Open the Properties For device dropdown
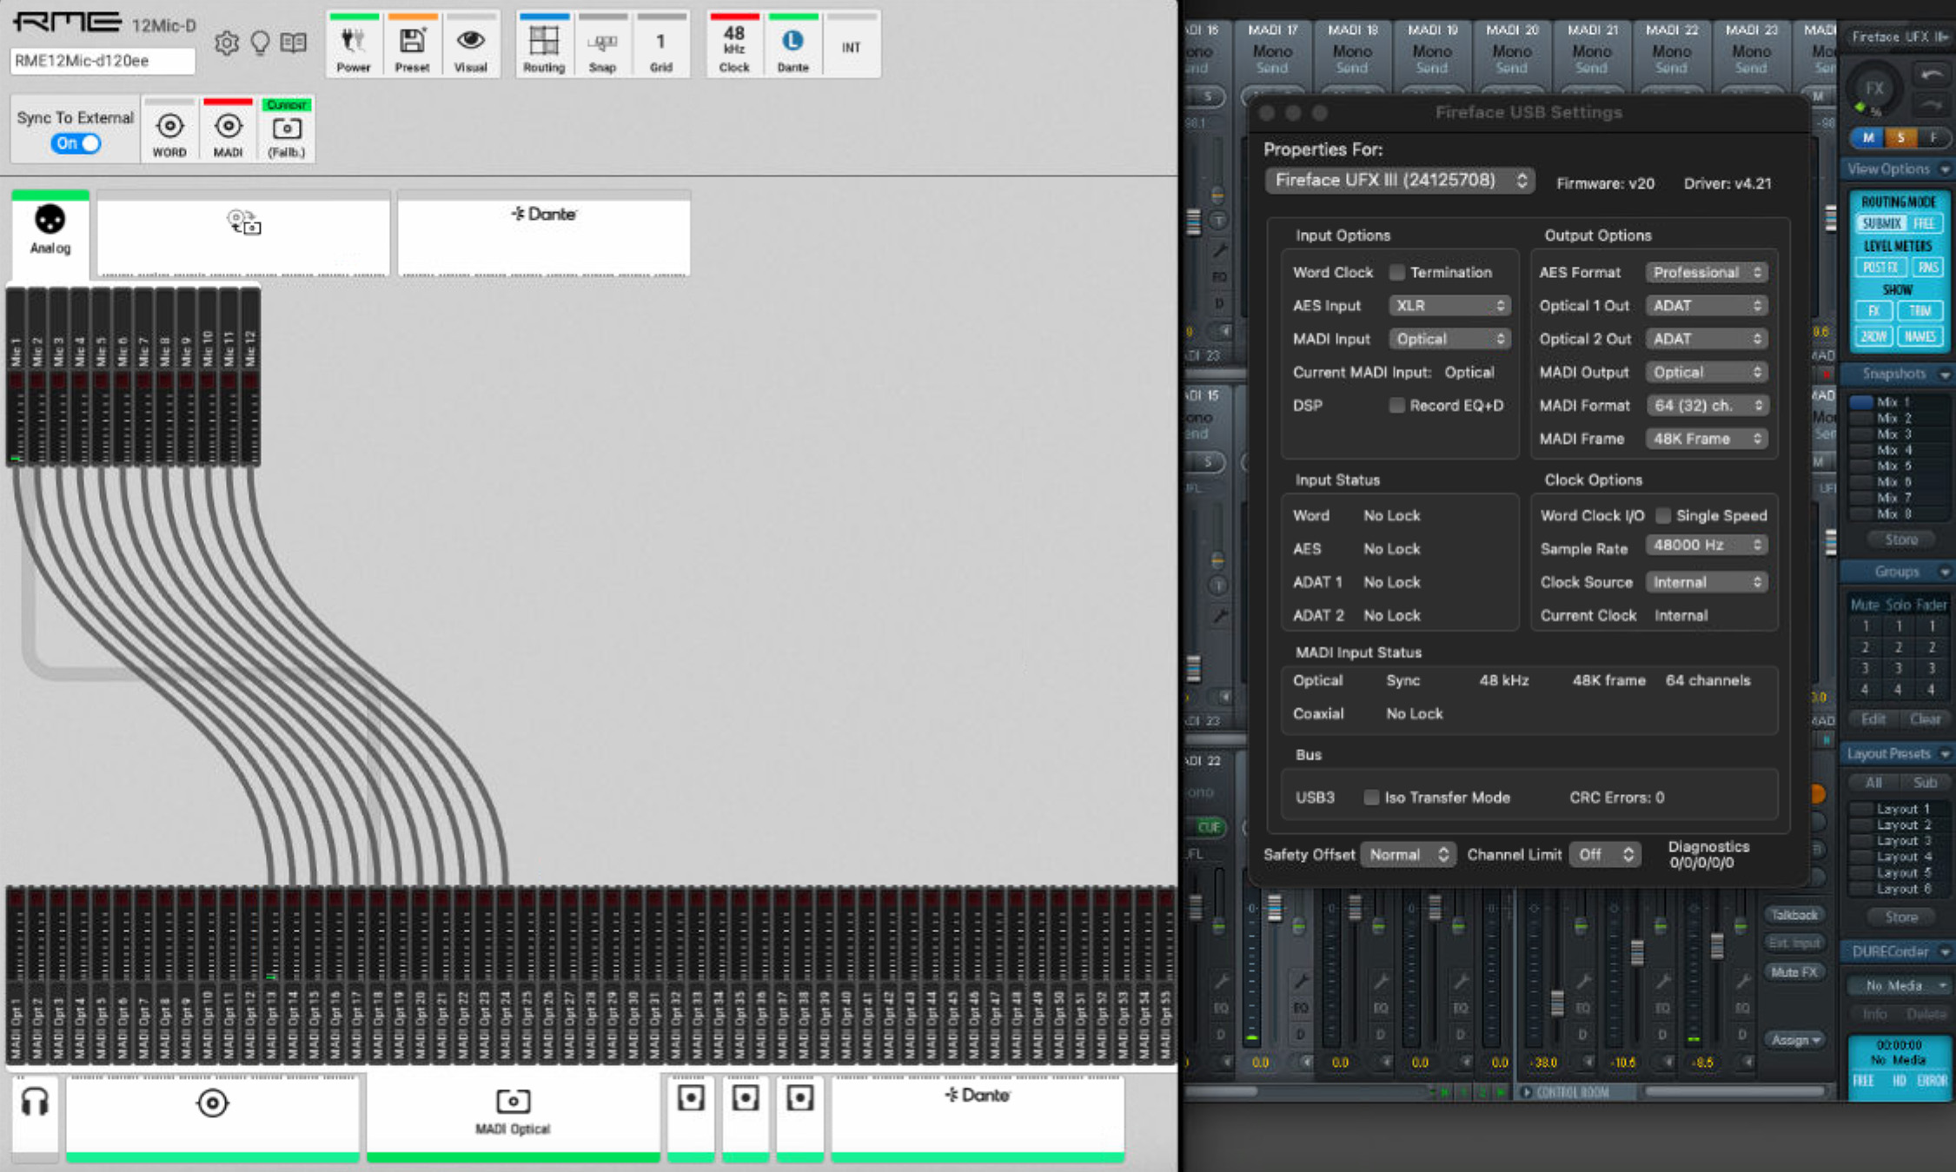Image resolution: width=1956 pixels, height=1172 pixels. [1400, 180]
